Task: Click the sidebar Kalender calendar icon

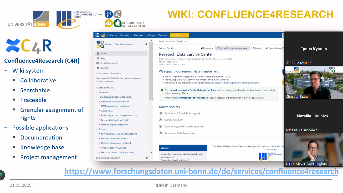Action: click(x=98, y=68)
